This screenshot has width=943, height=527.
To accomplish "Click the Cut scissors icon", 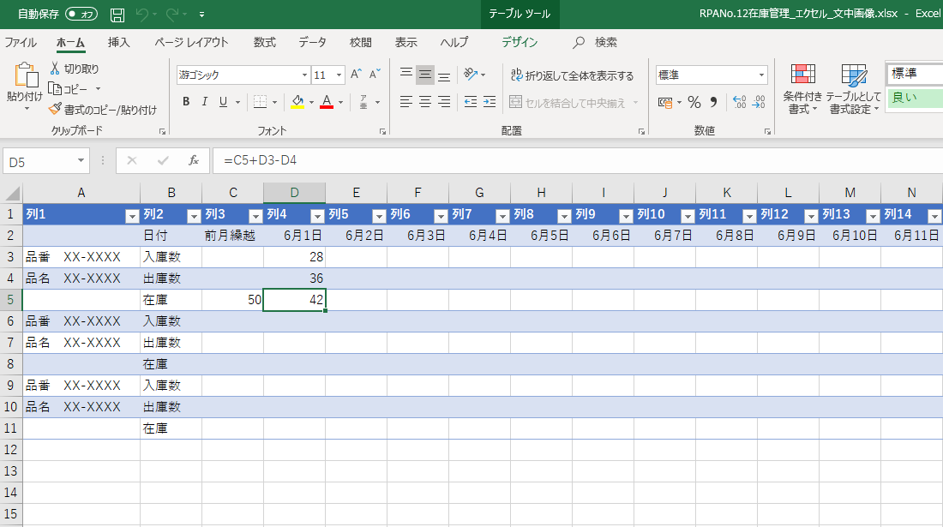I will click(56, 69).
